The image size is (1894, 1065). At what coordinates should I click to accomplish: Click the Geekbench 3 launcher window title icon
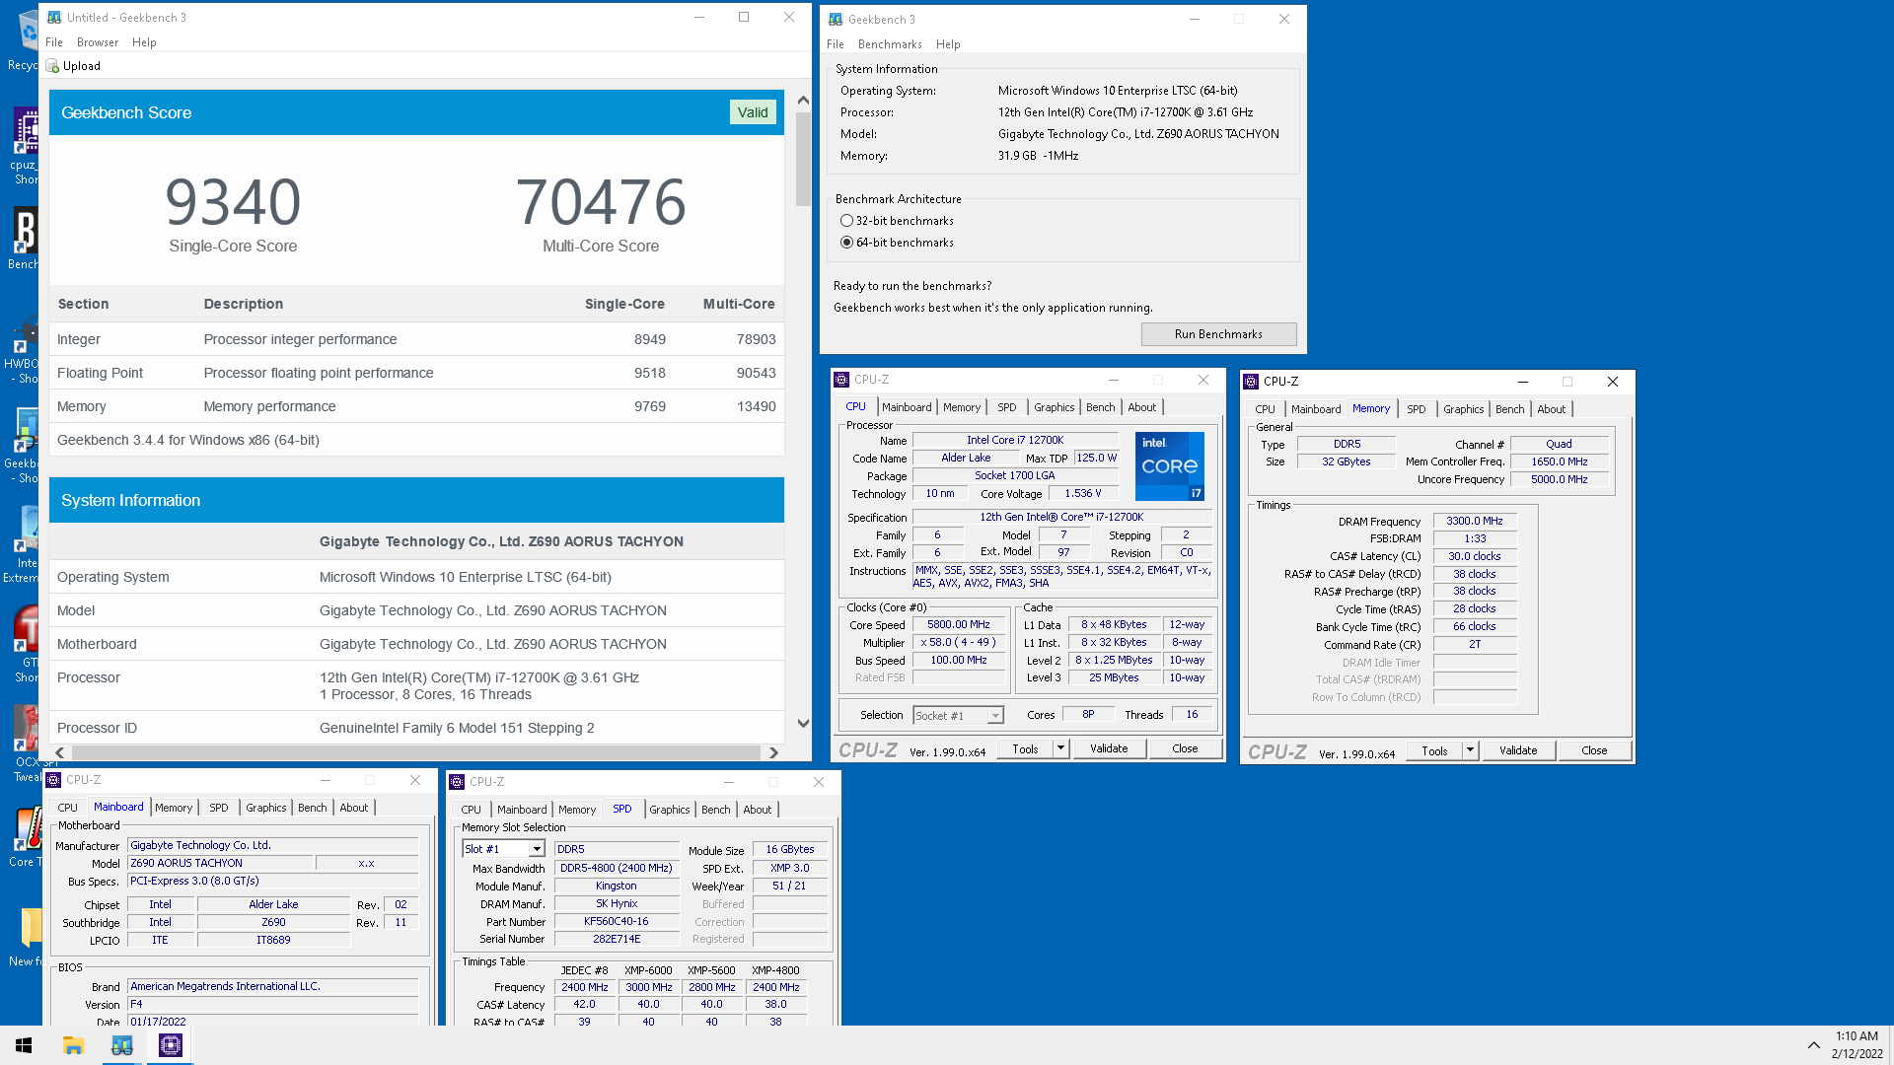point(836,20)
